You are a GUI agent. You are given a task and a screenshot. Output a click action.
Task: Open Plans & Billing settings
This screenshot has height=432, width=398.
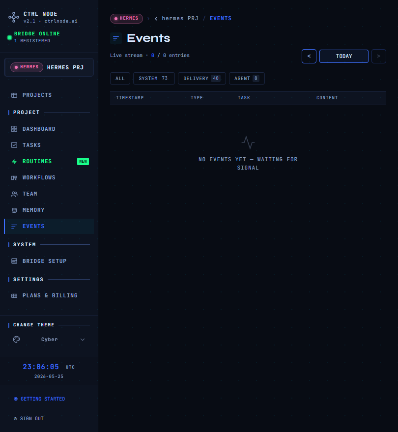click(x=49, y=296)
